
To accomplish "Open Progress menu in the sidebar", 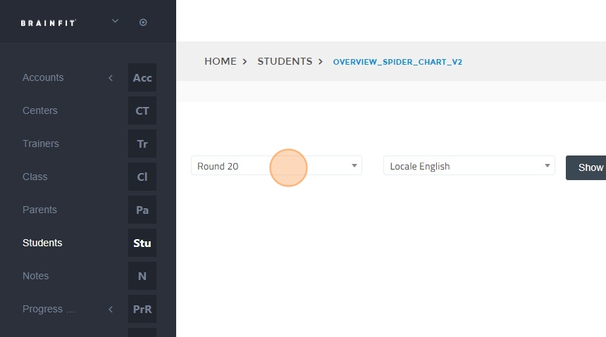I will [x=49, y=309].
